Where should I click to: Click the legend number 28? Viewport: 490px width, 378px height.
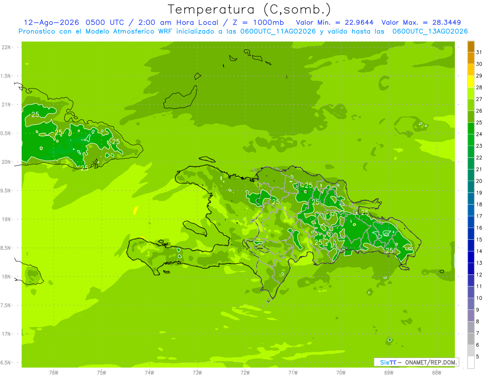point(479,87)
